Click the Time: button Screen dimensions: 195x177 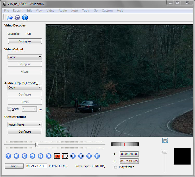pos(14,166)
